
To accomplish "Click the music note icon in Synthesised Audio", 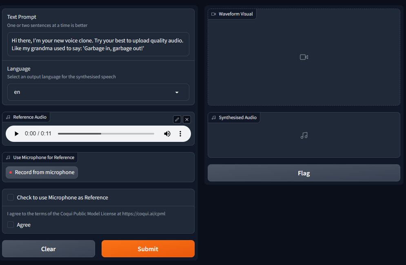I will point(304,135).
